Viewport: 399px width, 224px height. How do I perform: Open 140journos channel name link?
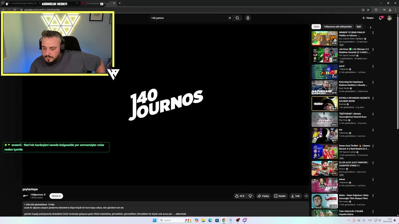click(37, 195)
